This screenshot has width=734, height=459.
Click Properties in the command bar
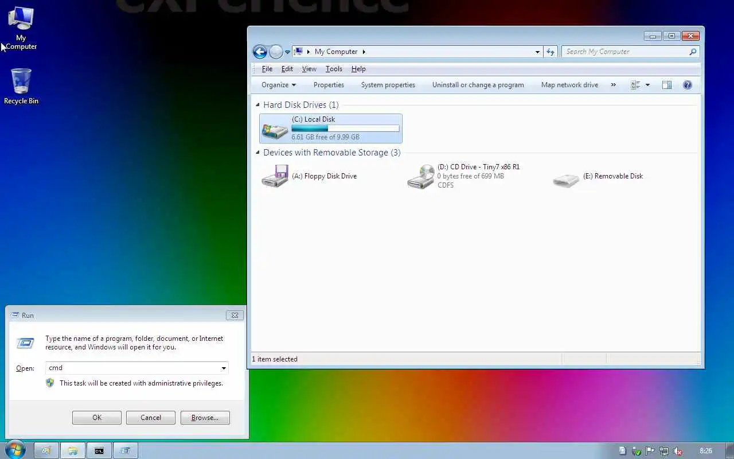pyautogui.click(x=329, y=85)
